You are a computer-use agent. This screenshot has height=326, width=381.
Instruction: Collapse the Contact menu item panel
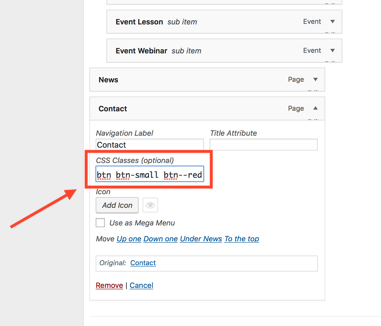coord(315,108)
